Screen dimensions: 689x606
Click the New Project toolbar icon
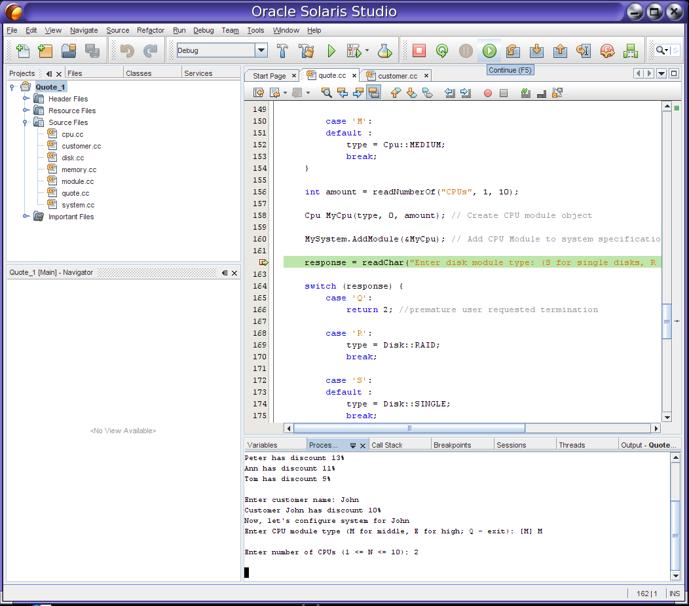(45, 50)
